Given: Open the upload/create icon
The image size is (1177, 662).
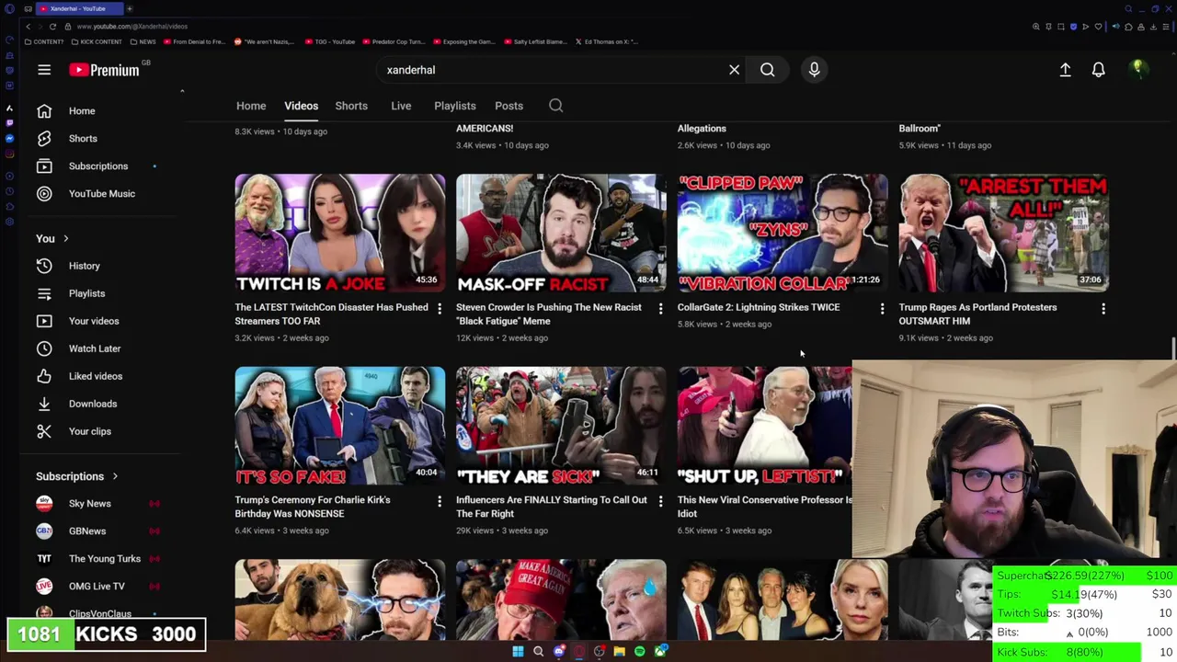Looking at the screenshot, I should pyautogui.click(x=1065, y=70).
